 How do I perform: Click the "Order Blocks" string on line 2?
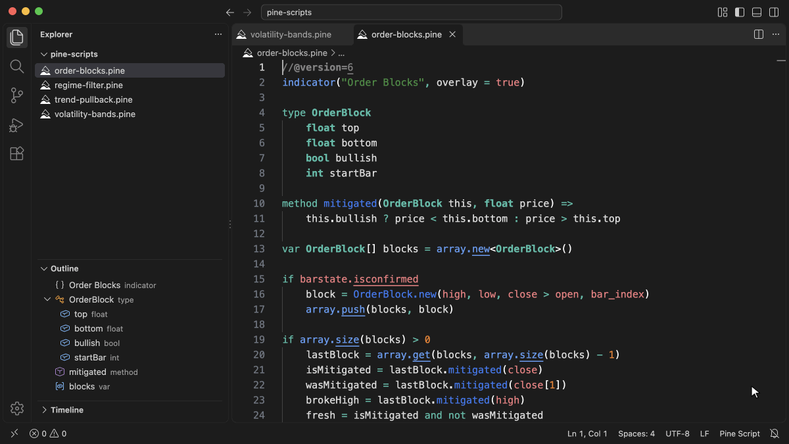pos(383,82)
